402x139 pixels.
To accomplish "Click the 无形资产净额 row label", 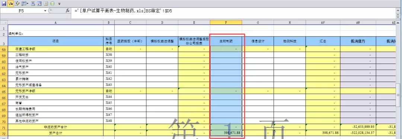I will [25, 91].
